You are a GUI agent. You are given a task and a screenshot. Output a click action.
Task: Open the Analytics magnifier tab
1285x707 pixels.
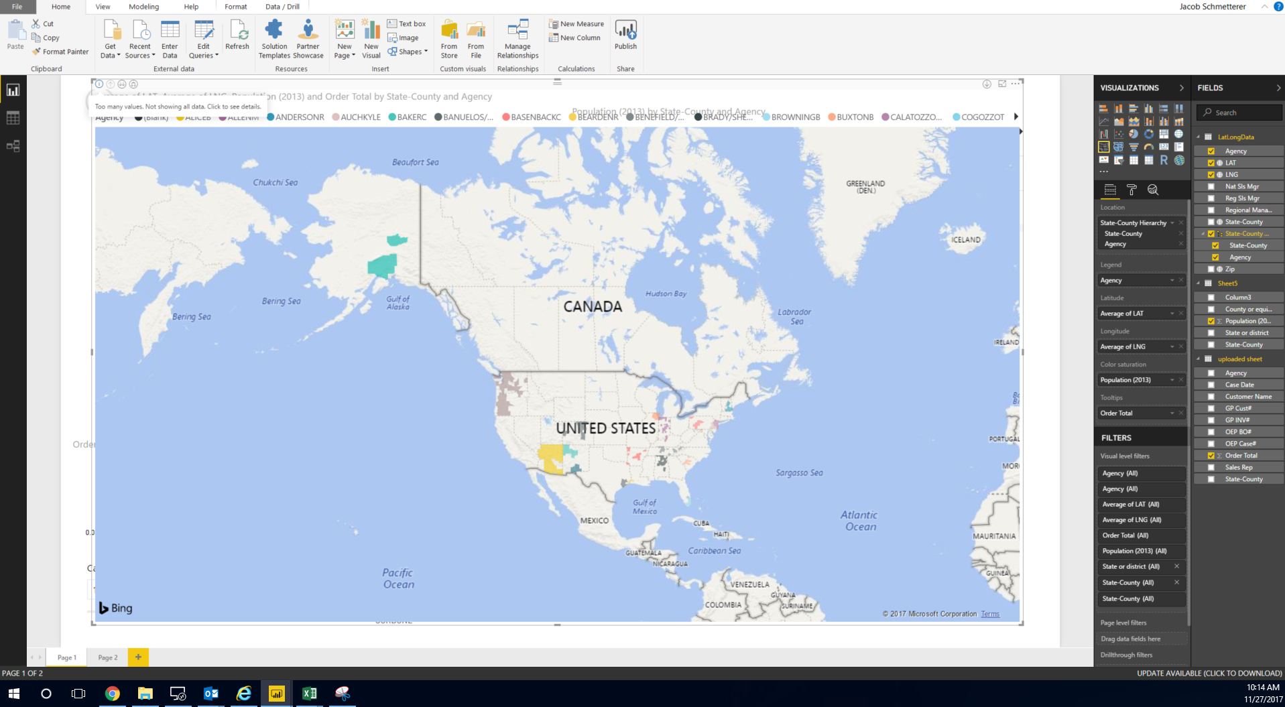click(x=1153, y=190)
